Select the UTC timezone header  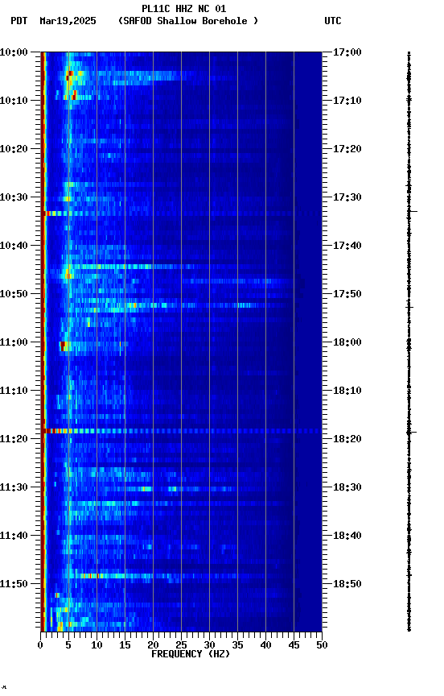click(333, 21)
